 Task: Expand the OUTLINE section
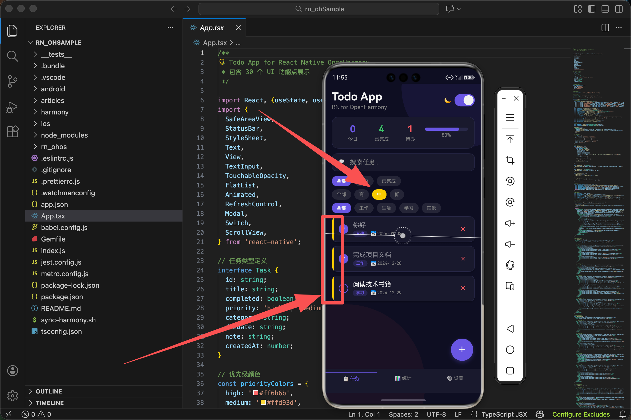click(x=49, y=391)
